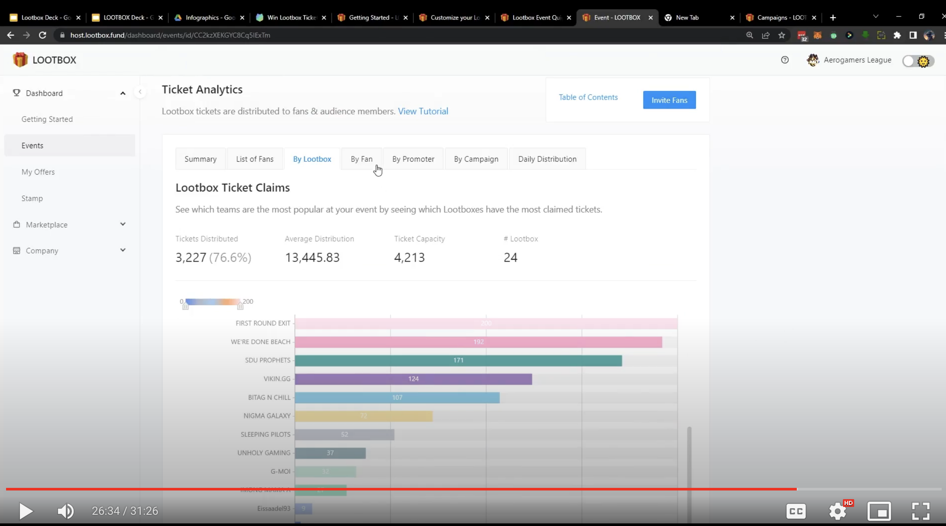Expand the Marketplace sidebar menu
Screen dimensions: 946x526
coord(123,224)
